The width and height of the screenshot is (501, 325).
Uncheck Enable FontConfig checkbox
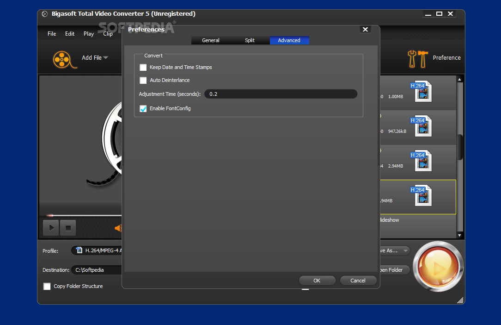(143, 108)
